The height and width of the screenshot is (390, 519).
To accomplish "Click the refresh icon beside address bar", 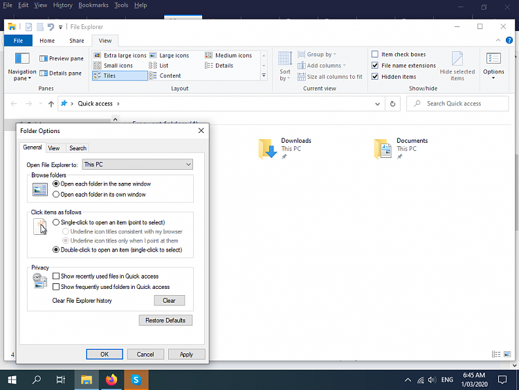I will click(393, 104).
